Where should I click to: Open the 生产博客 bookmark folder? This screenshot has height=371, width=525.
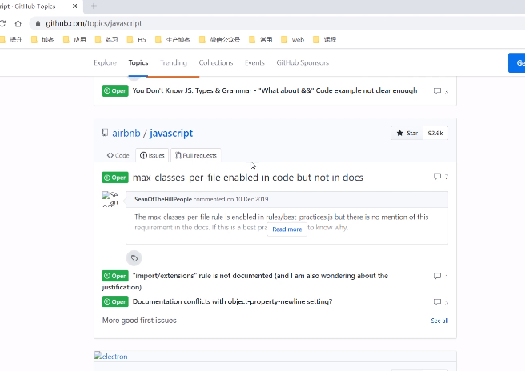[173, 40]
